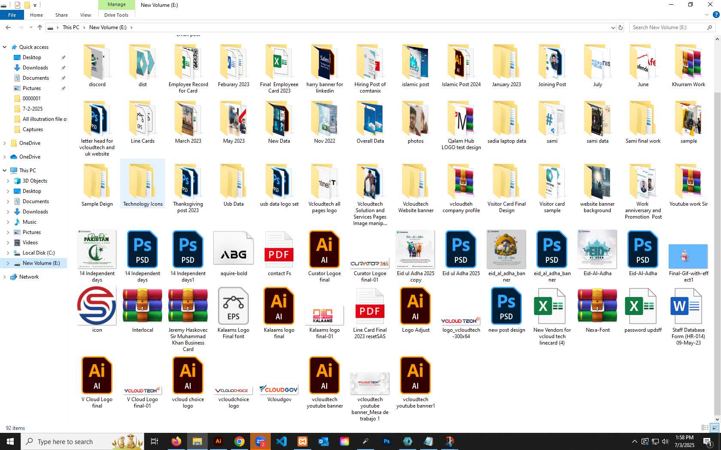This screenshot has height=450, width=721.
Task: Select the Manage contextual tab
Action: click(117, 5)
